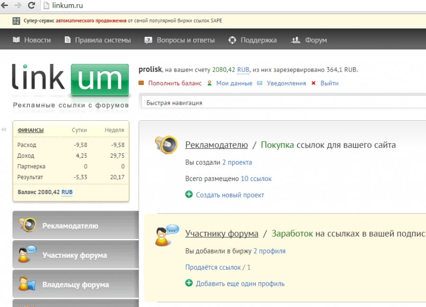Open Правила системы in the top menu

pos(98,40)
